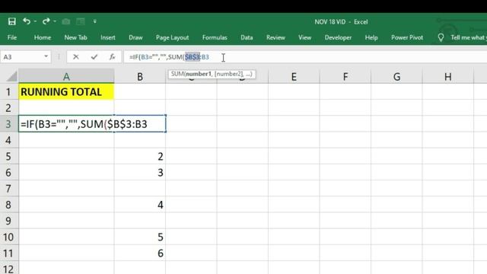This screenshot has height=274, width=487.
Task: Select row 1 header
Action: point(8,92)
